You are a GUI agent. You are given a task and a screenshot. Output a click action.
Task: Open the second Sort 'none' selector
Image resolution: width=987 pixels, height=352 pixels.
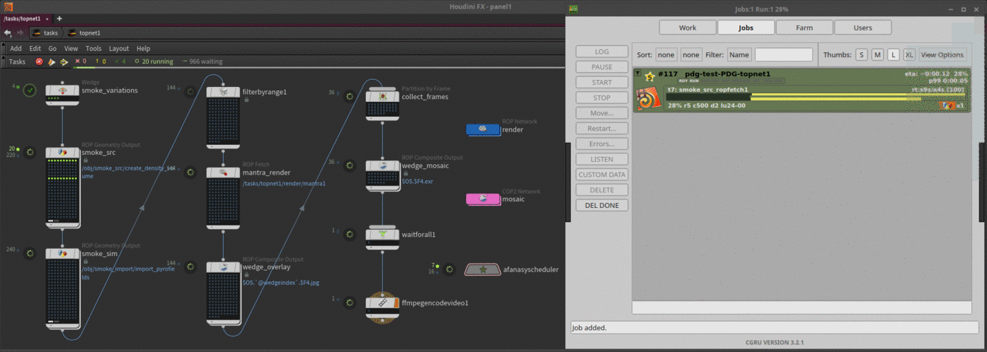click(691, 54)
